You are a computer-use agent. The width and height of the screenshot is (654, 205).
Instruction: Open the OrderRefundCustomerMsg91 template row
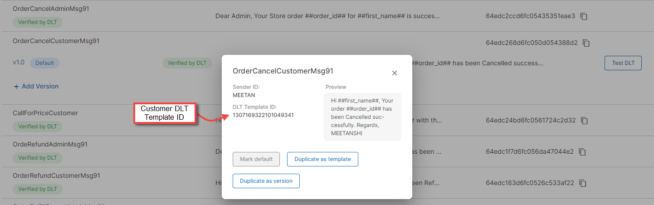(x=327, y=183)
